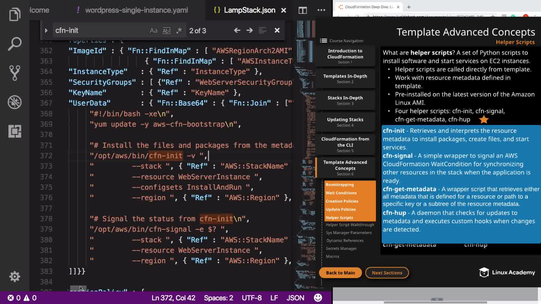The height and width of the screenshot is (304, 541).
Task: Switch to wordpress-single-instance.yaml tab
Action: coord(136,10)
